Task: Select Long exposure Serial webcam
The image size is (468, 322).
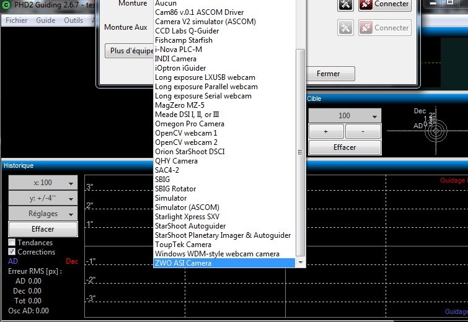Action: pyautogui.click(x=224, y=96)
